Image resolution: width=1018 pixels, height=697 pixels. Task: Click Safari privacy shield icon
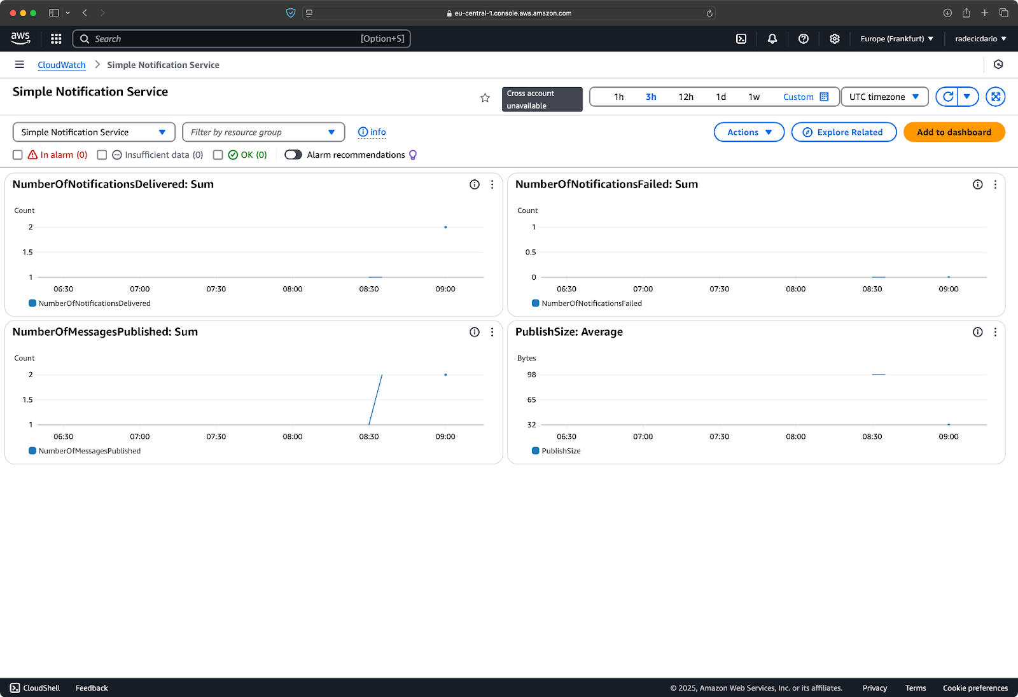(291, 13)
